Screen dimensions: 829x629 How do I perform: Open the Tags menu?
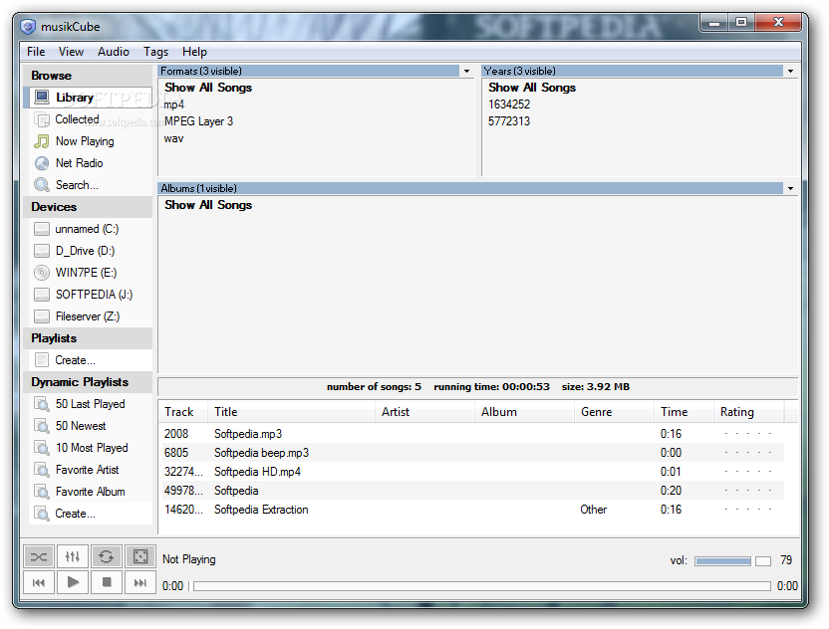[x=156, y=52]
